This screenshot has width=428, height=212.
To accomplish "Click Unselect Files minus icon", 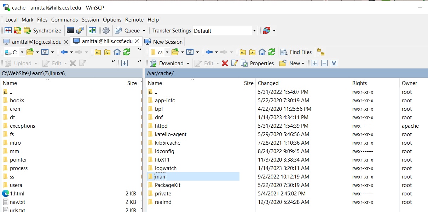I will coord(324,63).
